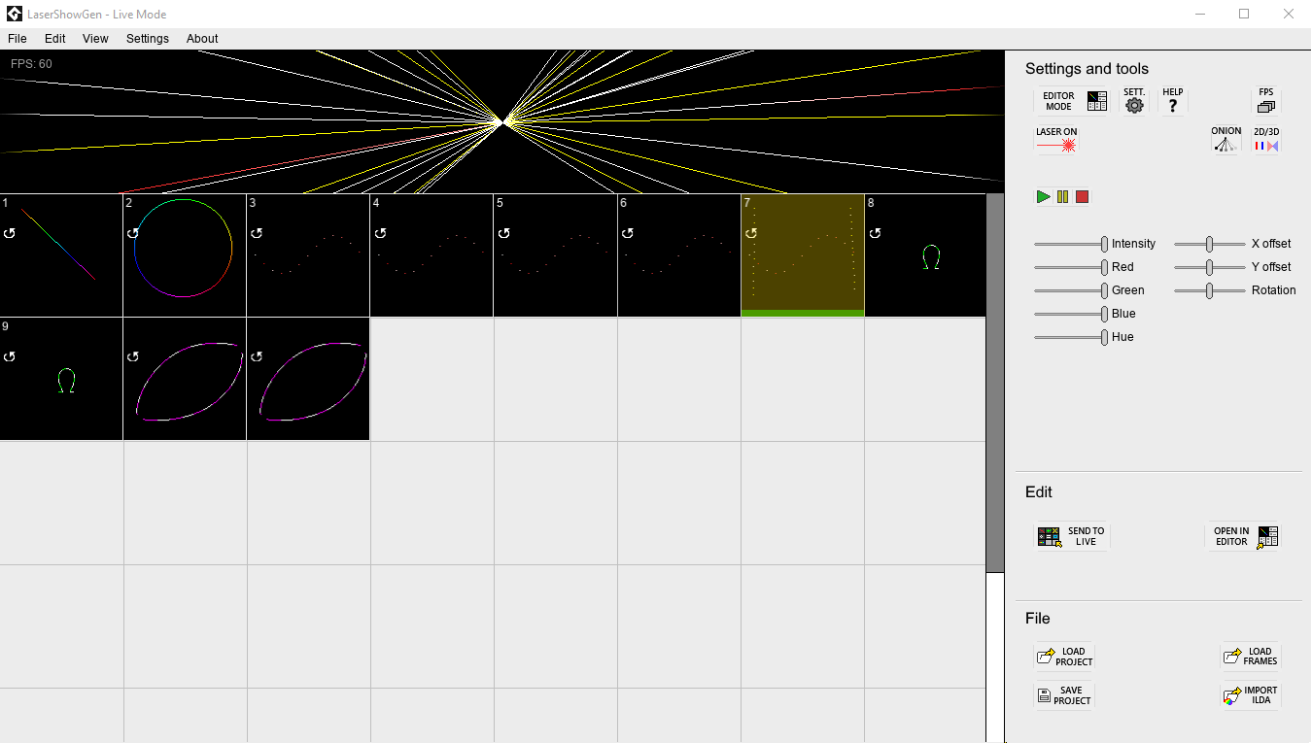Viewport: 1312px width, 743px height.
Task: Select frame 9 with omega shape
Action: pos(61,379)
